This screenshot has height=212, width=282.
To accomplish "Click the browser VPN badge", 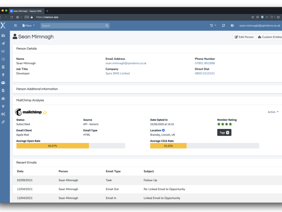I will (x=27, y=17).
